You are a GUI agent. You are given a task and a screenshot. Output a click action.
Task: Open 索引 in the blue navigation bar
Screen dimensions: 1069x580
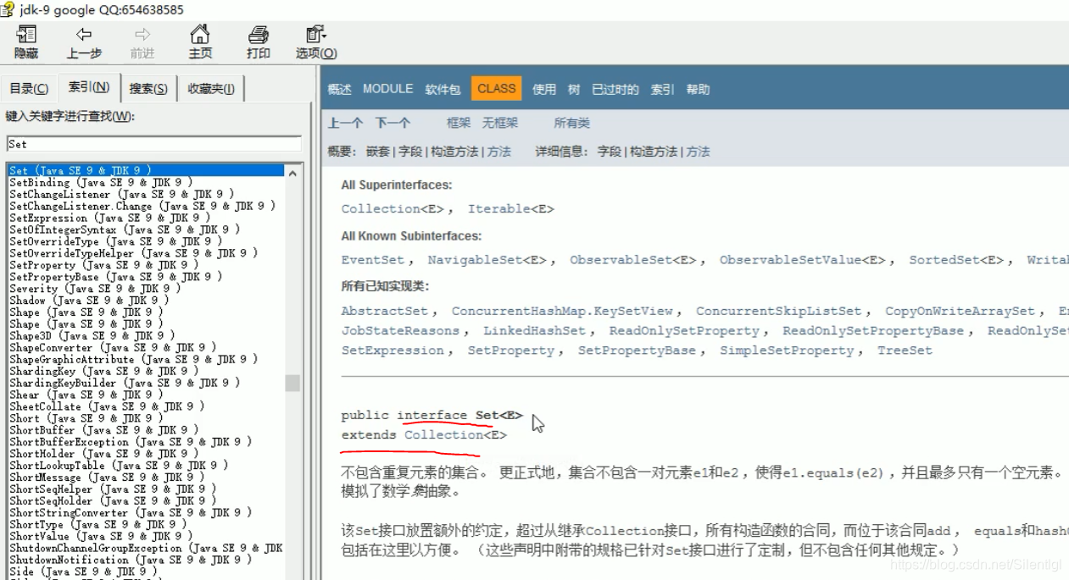click(x=662, y=89)
